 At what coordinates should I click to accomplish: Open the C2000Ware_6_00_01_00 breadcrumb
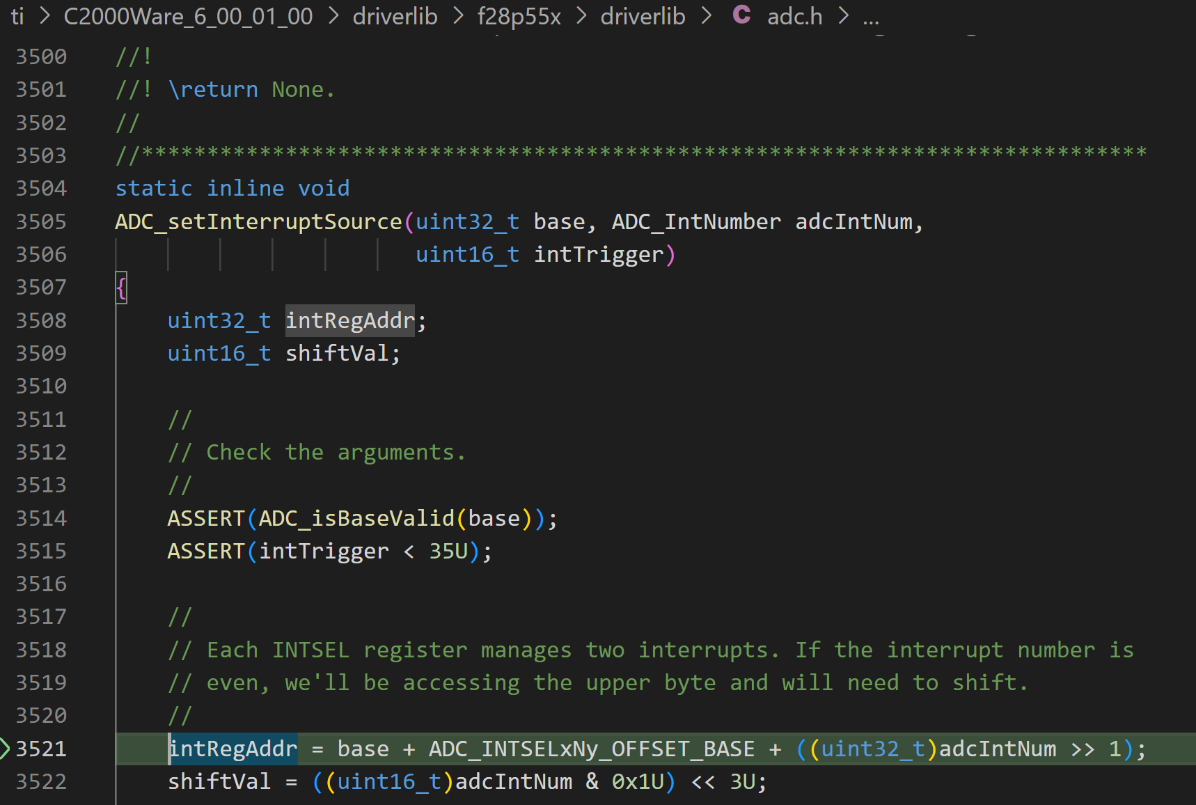[x=189, y=16]
